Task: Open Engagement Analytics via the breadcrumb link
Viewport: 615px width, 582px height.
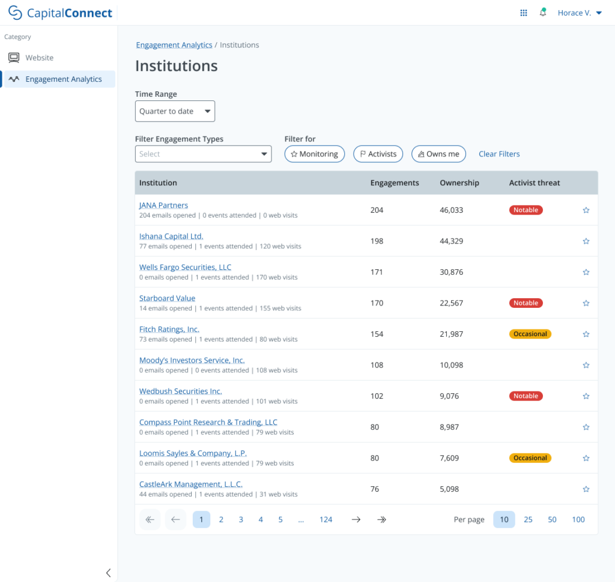Action: coord(174,44)
